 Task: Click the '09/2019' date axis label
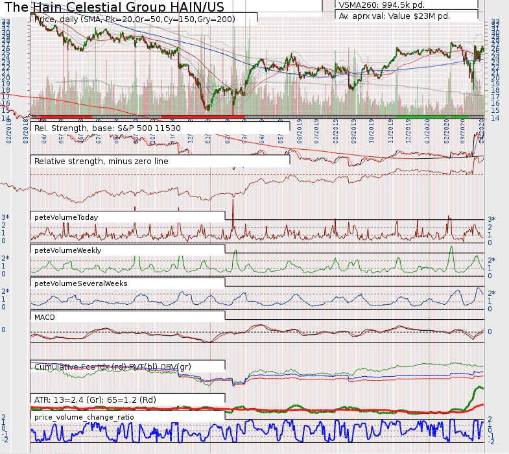pyautogui.click(x=353, y=131)
